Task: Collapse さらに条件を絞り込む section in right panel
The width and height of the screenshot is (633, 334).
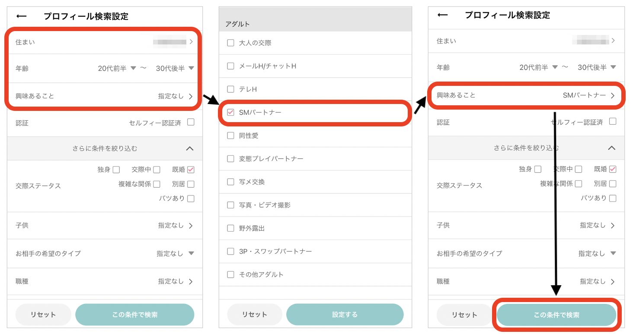Action: [611, 148]
